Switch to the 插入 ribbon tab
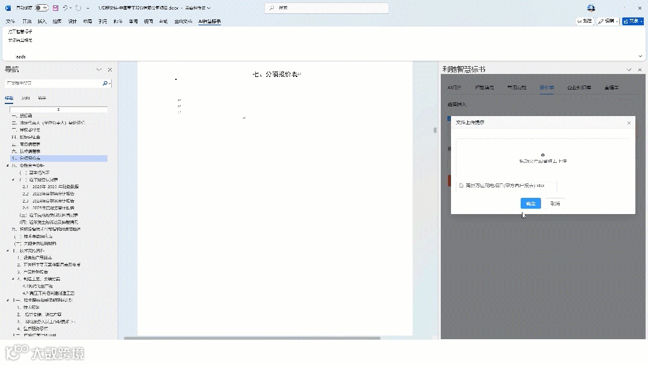648x365 pixels. 42,22
